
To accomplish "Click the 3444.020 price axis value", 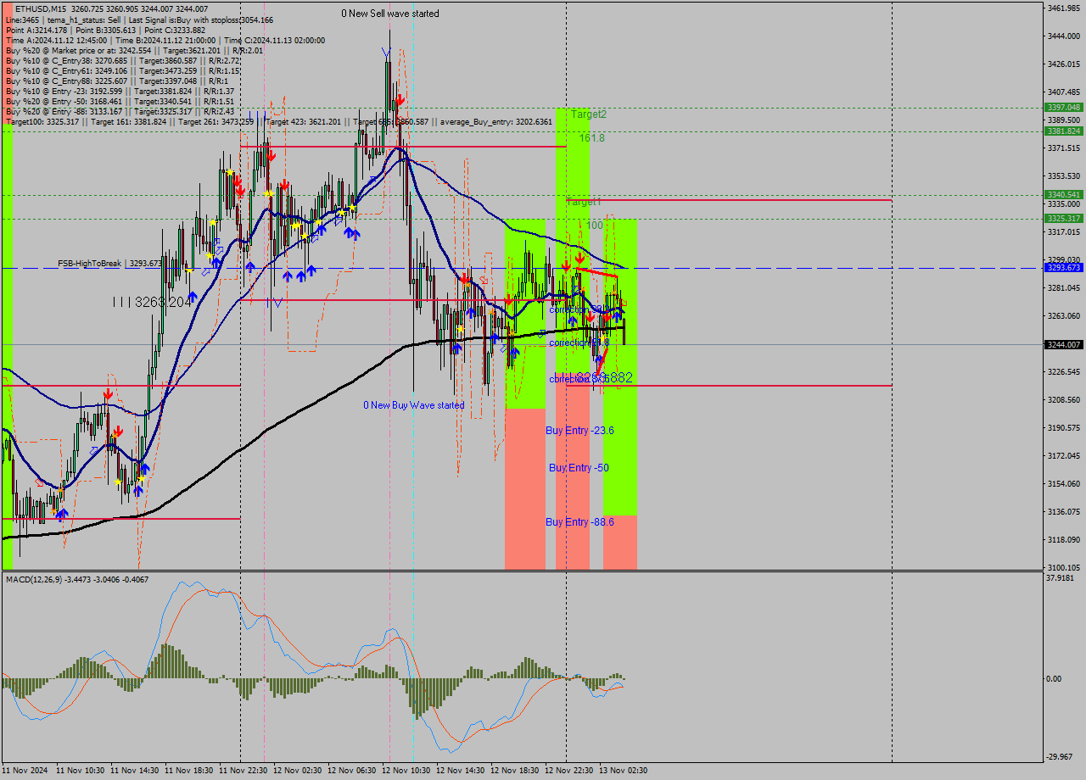I will pyautogui.click(x=1064, y=36).
